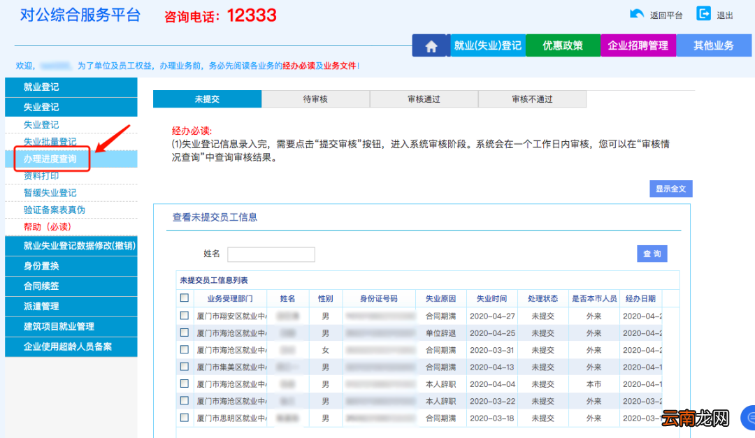755x438 pixels.
Task: Check the row with unemployment date 2020-03-22
Action: [185, 400]
